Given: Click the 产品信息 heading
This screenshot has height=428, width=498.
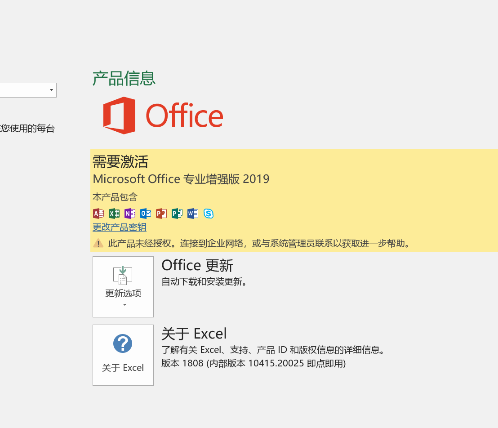Looking at the screenshot, I should (x=124, y=79).
